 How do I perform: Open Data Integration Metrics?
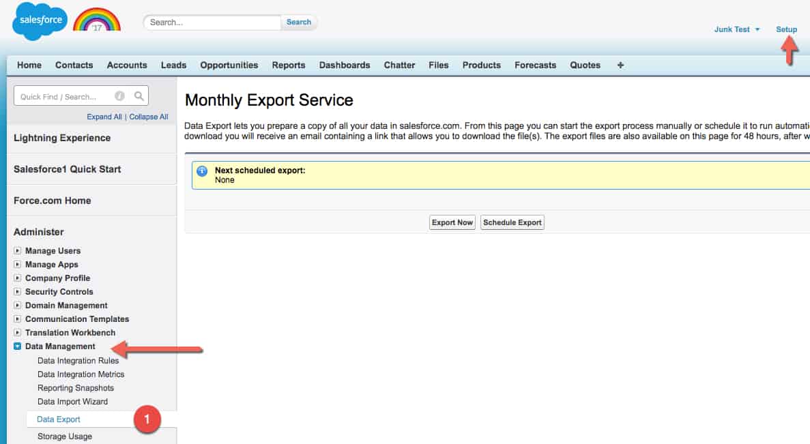(x=81, y=374)
